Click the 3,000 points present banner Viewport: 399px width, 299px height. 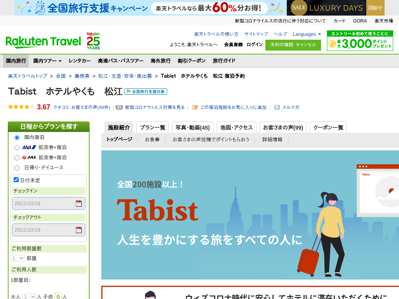click(x=360, y=40)
